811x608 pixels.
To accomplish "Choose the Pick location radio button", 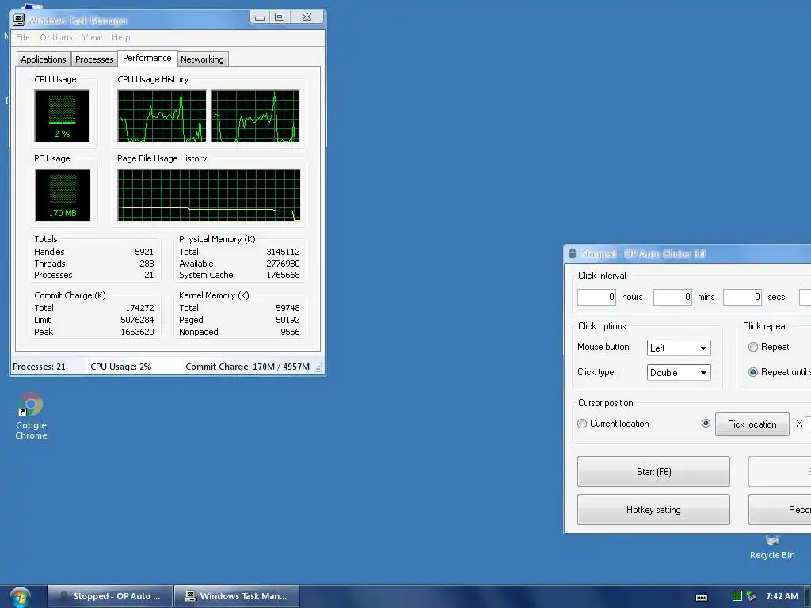I will [x=706, y=424].
